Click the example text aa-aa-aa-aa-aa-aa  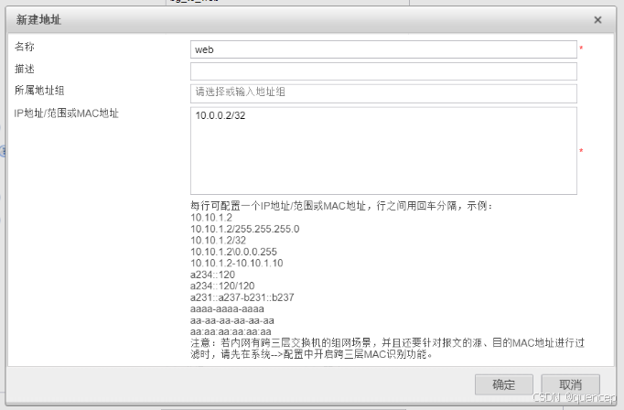(232, 320)
